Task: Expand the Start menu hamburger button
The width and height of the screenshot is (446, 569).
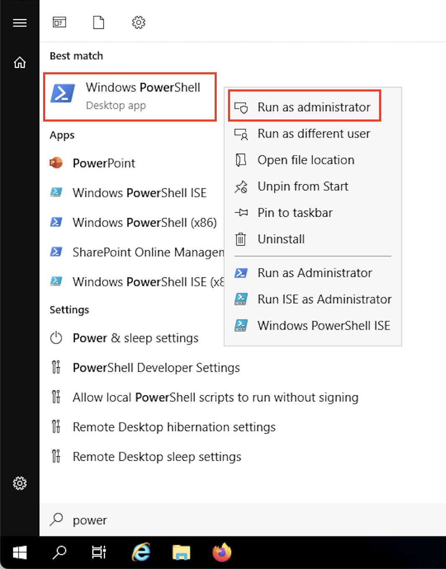Action: [20, 23]
